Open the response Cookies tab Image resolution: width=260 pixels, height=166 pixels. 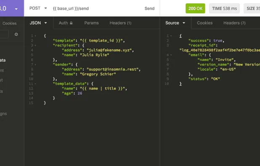(204, 23)
